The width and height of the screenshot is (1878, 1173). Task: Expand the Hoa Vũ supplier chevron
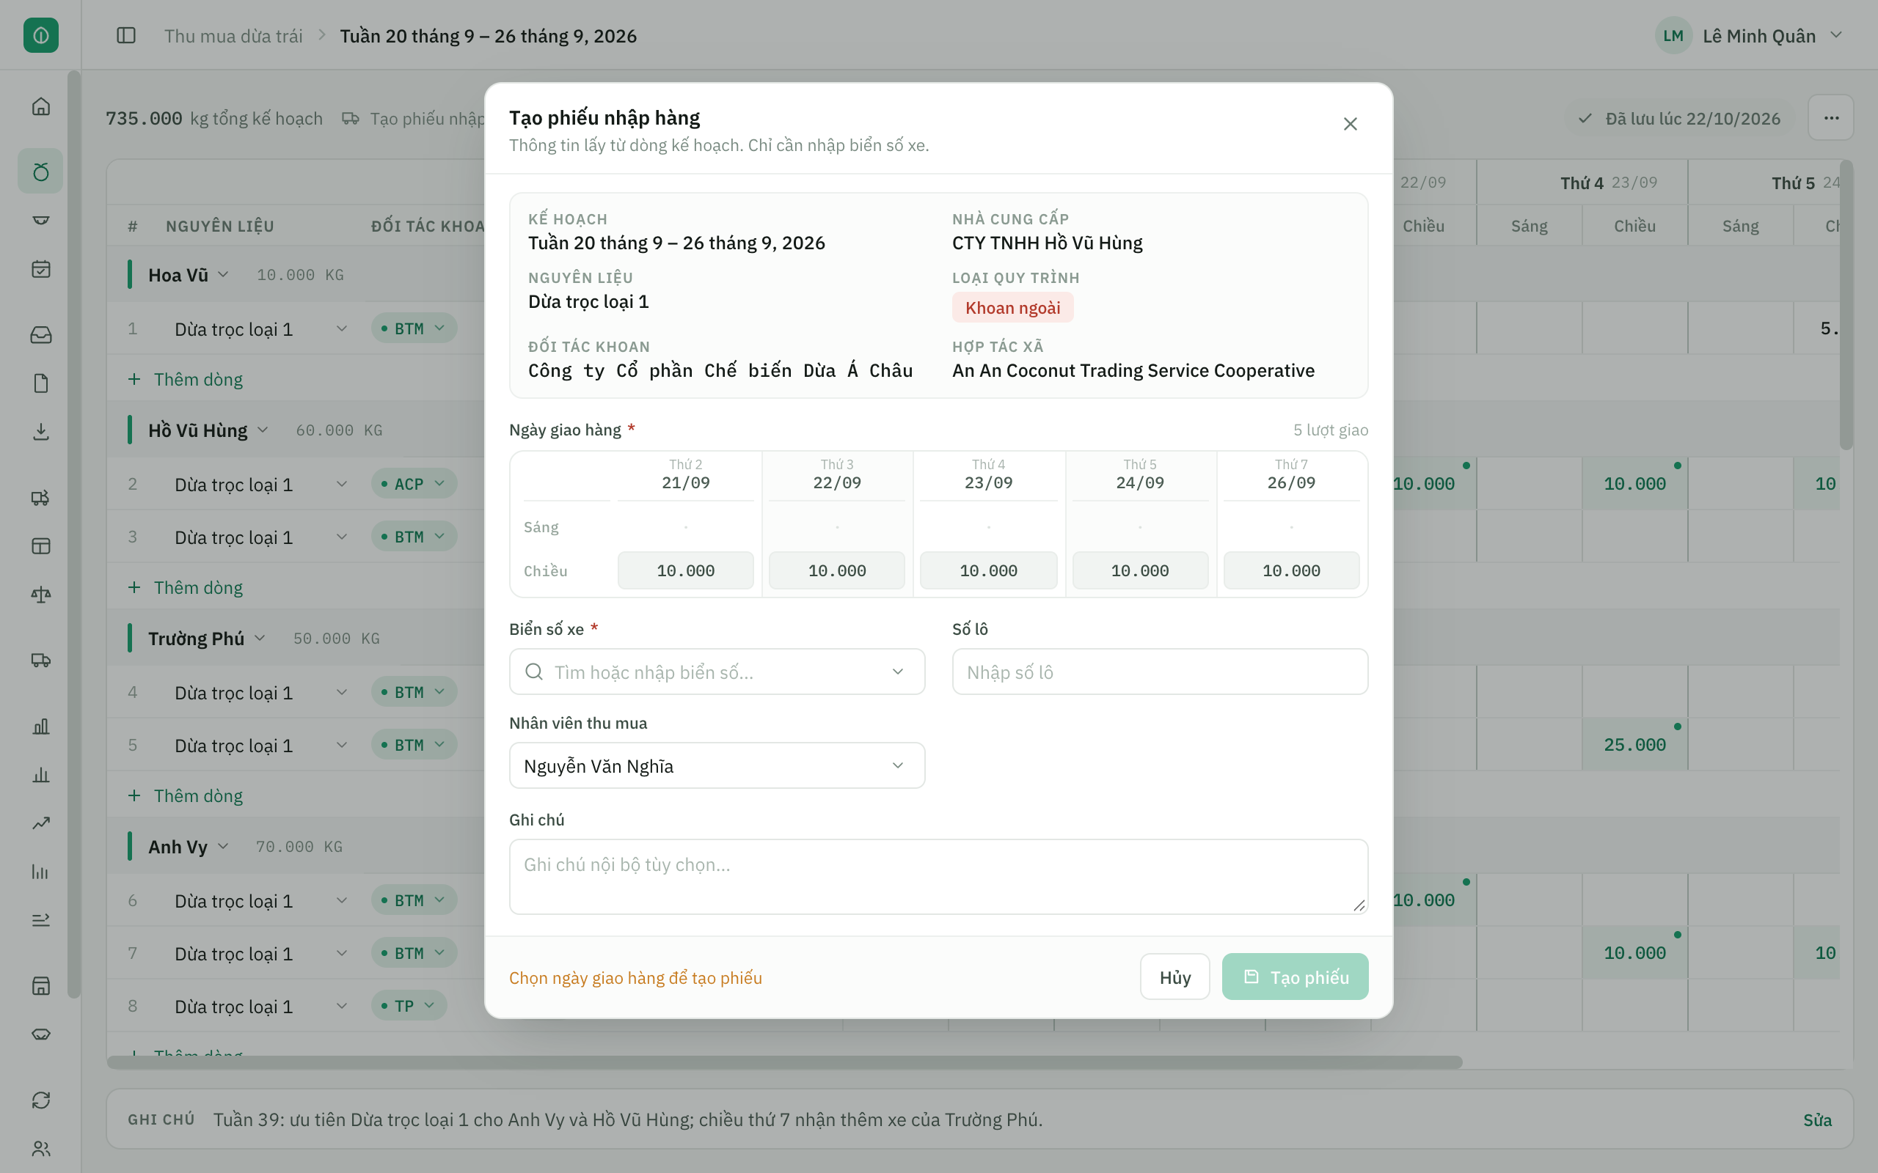click(x=224, y=275)
